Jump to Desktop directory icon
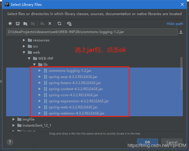 [18, 23]
